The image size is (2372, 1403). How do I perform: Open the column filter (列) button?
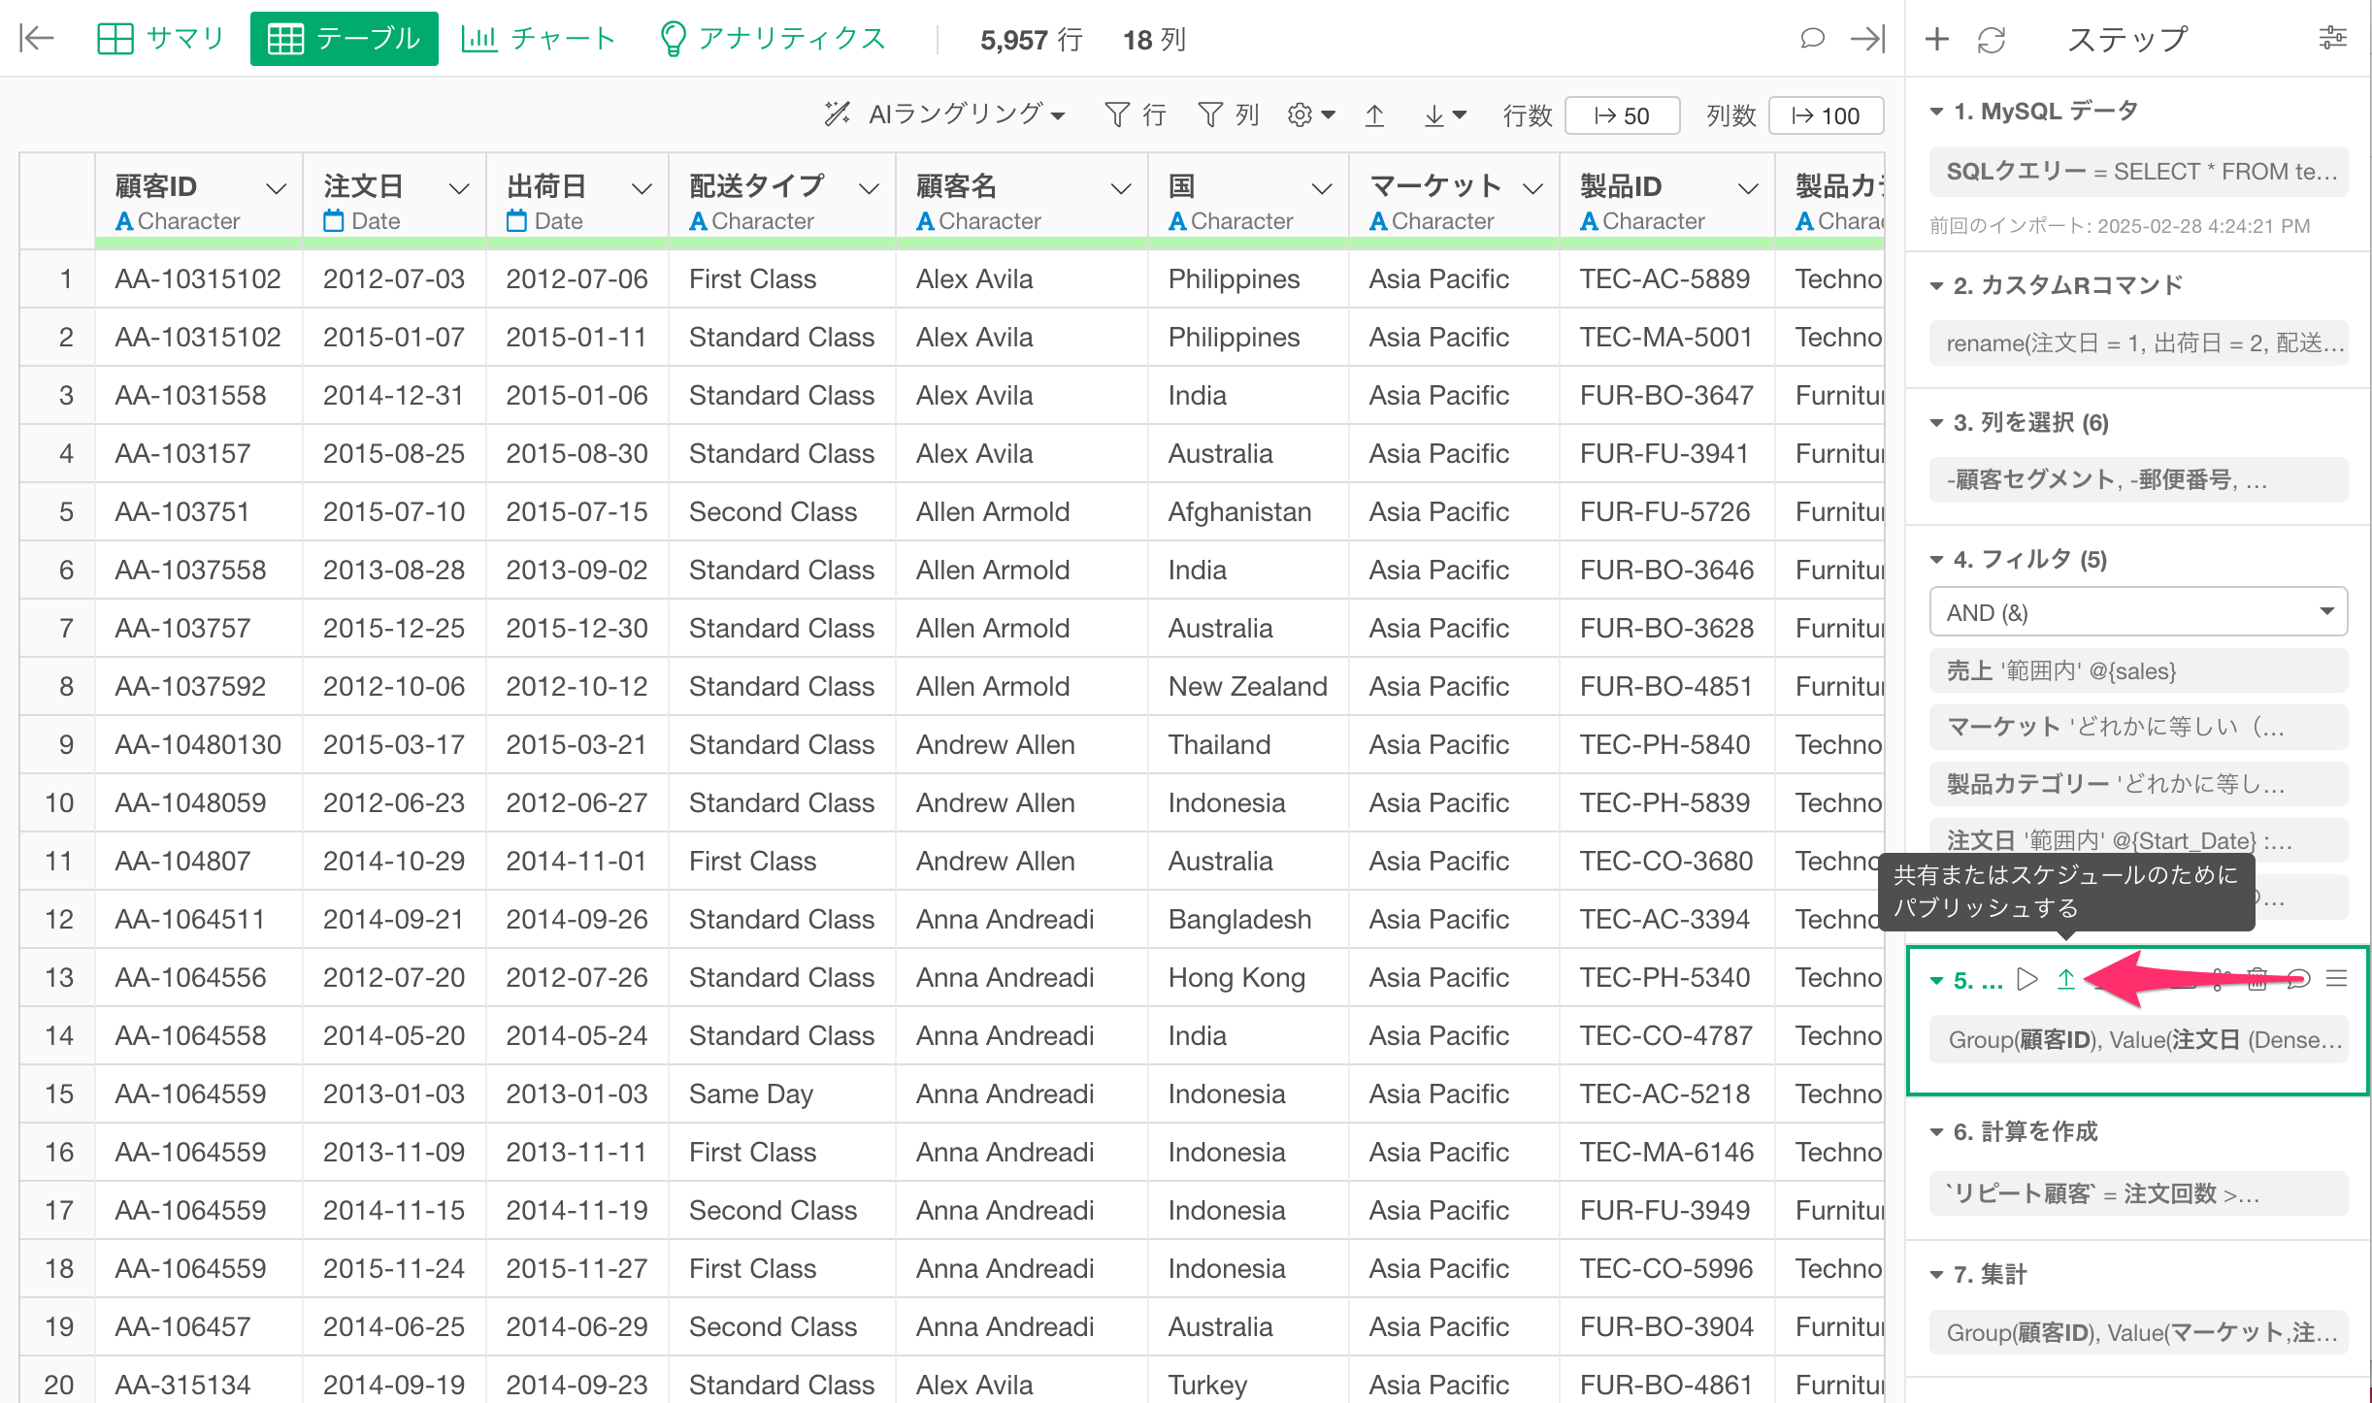coord(1227,115)
